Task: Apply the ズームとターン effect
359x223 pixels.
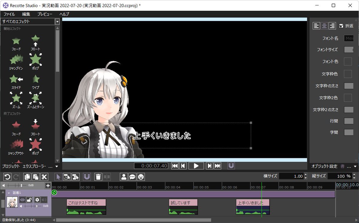Action: pyautogui.click(x=35, y=100)
